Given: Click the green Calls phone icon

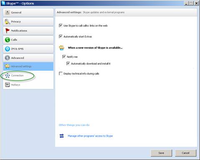Looking at the screenshot, I should click(8, 40).
